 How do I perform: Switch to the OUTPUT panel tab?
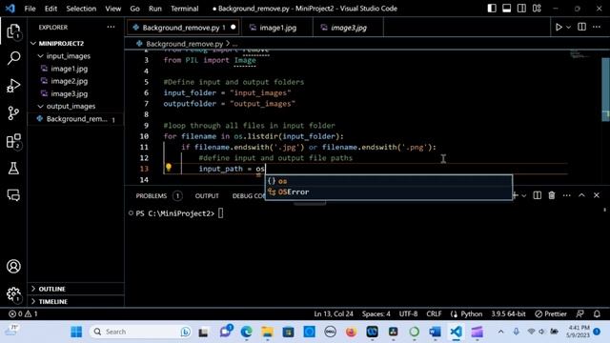pos(207,195)
